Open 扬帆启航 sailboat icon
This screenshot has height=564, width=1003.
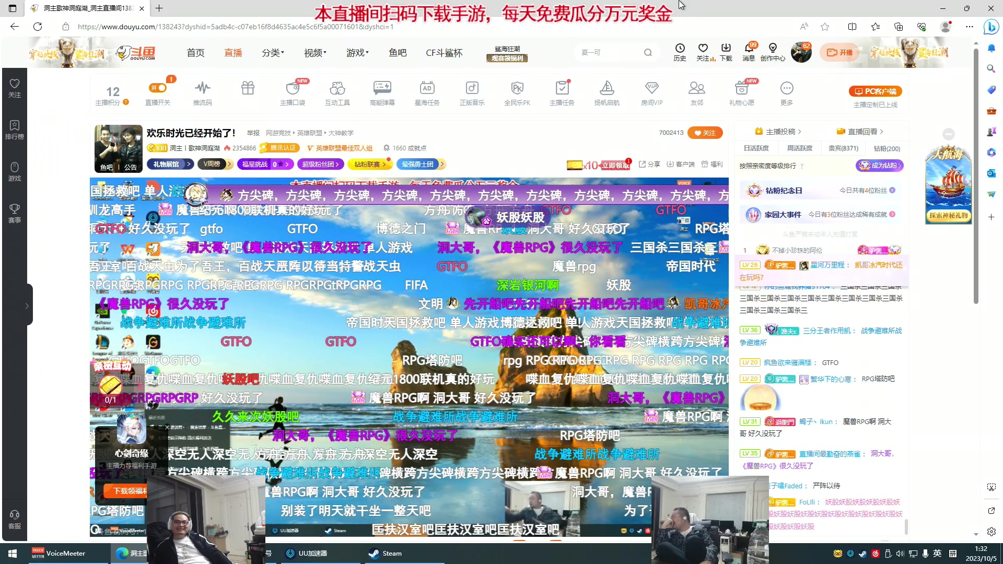point(607,92)
